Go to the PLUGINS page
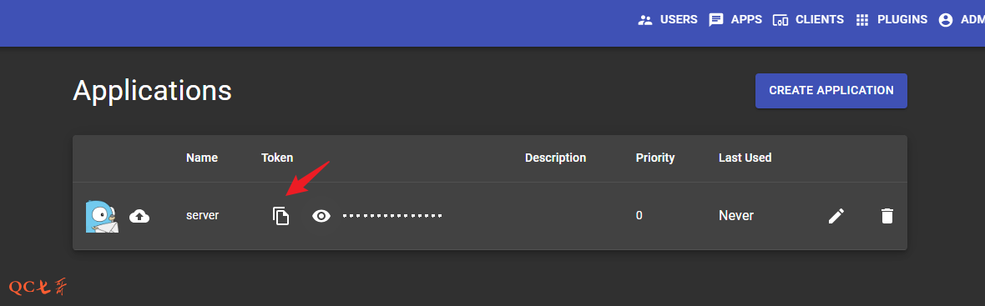Screen dimensions: 985x306 [x=902, y=19]
